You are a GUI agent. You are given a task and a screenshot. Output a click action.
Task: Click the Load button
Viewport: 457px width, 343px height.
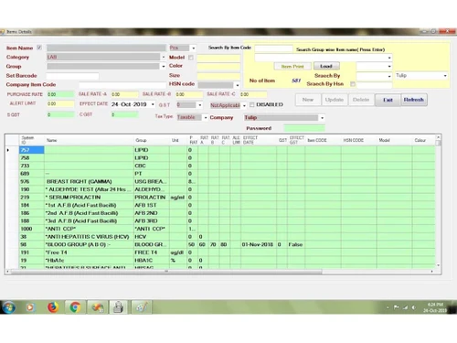coord(326,66)
